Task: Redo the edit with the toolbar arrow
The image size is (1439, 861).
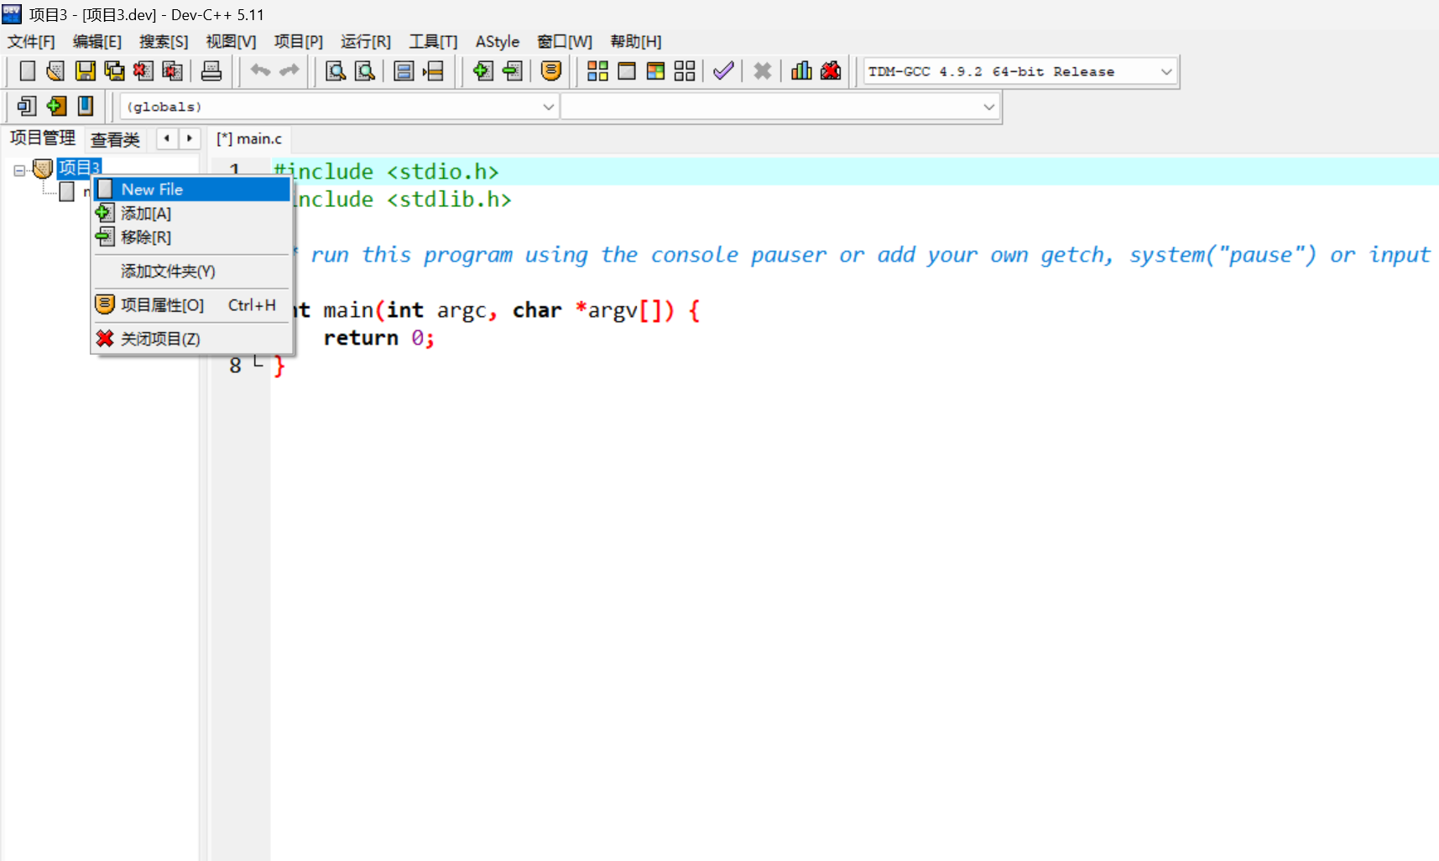Action: 289,71
